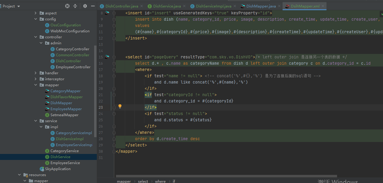383x183 pixels.
Task: Click the mapper bird icon beside CategoryMapper
Action: (47, 91)
